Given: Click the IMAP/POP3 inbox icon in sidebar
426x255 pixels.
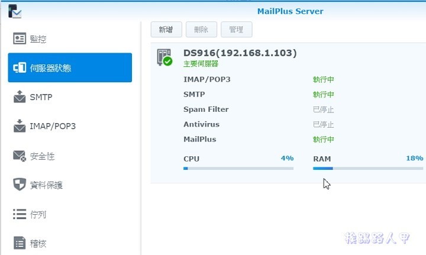Looking at the screenshot, I should tap(20, 126).
